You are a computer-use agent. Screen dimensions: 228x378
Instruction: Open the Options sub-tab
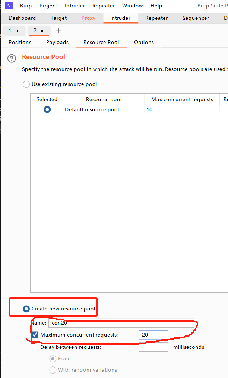pos(144,42)
